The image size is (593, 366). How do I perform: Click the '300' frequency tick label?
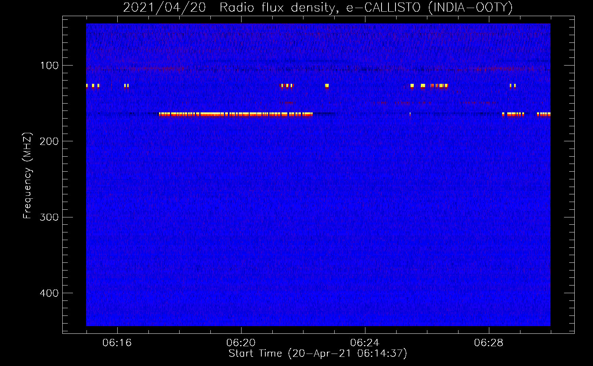(49, 217)
